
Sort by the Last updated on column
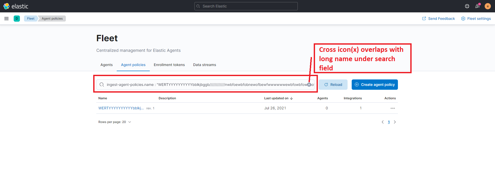click(278, 98)
